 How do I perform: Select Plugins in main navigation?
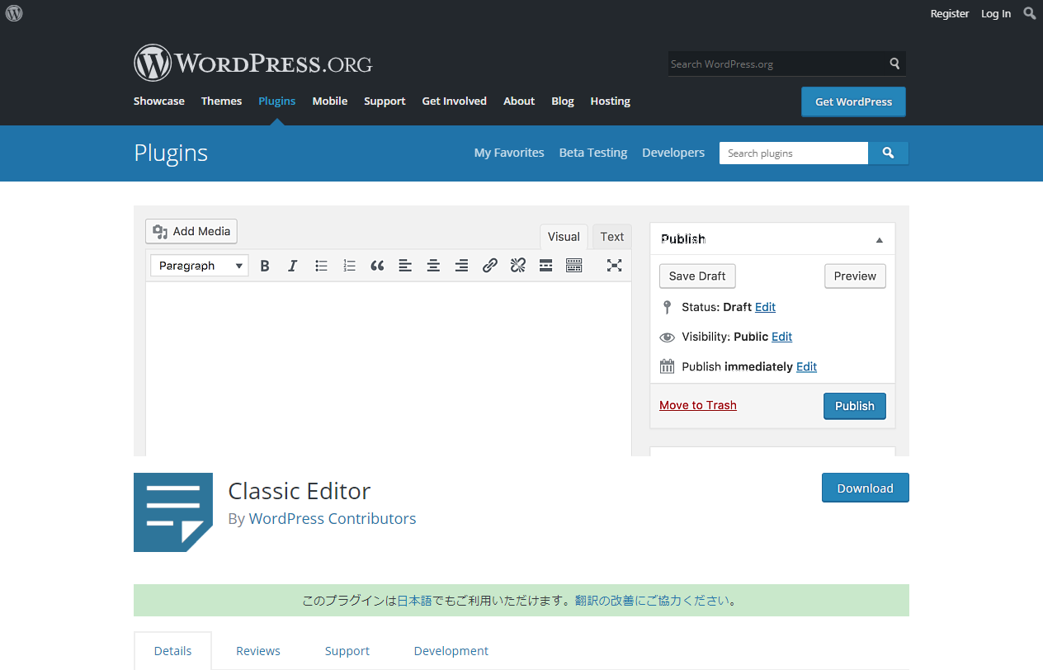point(276,101)
